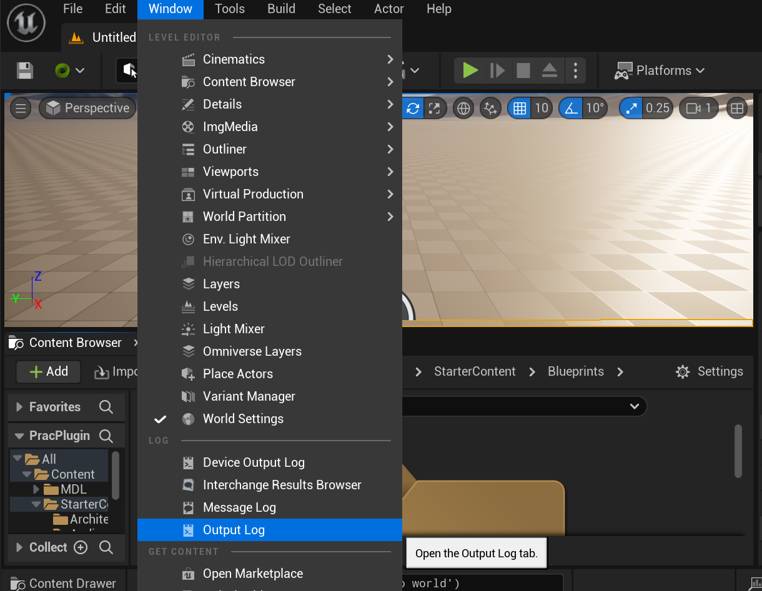Image resolution: width=762 pixels, height=591 pixels.
Task: Open the Layers panel from the menu
Action: click(270, 284)
